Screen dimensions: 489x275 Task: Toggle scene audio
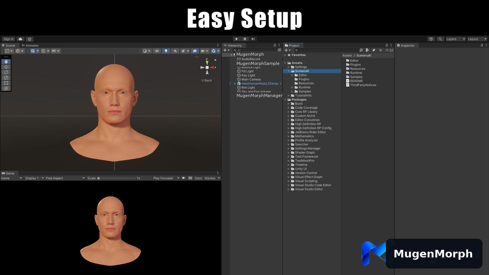(175, 51)
